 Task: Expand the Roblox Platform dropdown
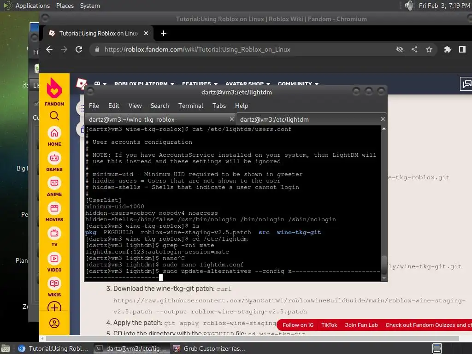pos(144,84)
